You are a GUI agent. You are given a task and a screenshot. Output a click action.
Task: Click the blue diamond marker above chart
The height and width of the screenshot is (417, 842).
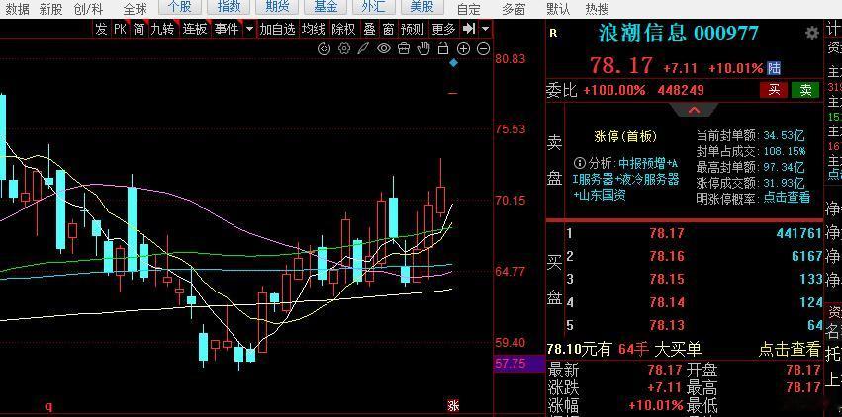[454, 63]
